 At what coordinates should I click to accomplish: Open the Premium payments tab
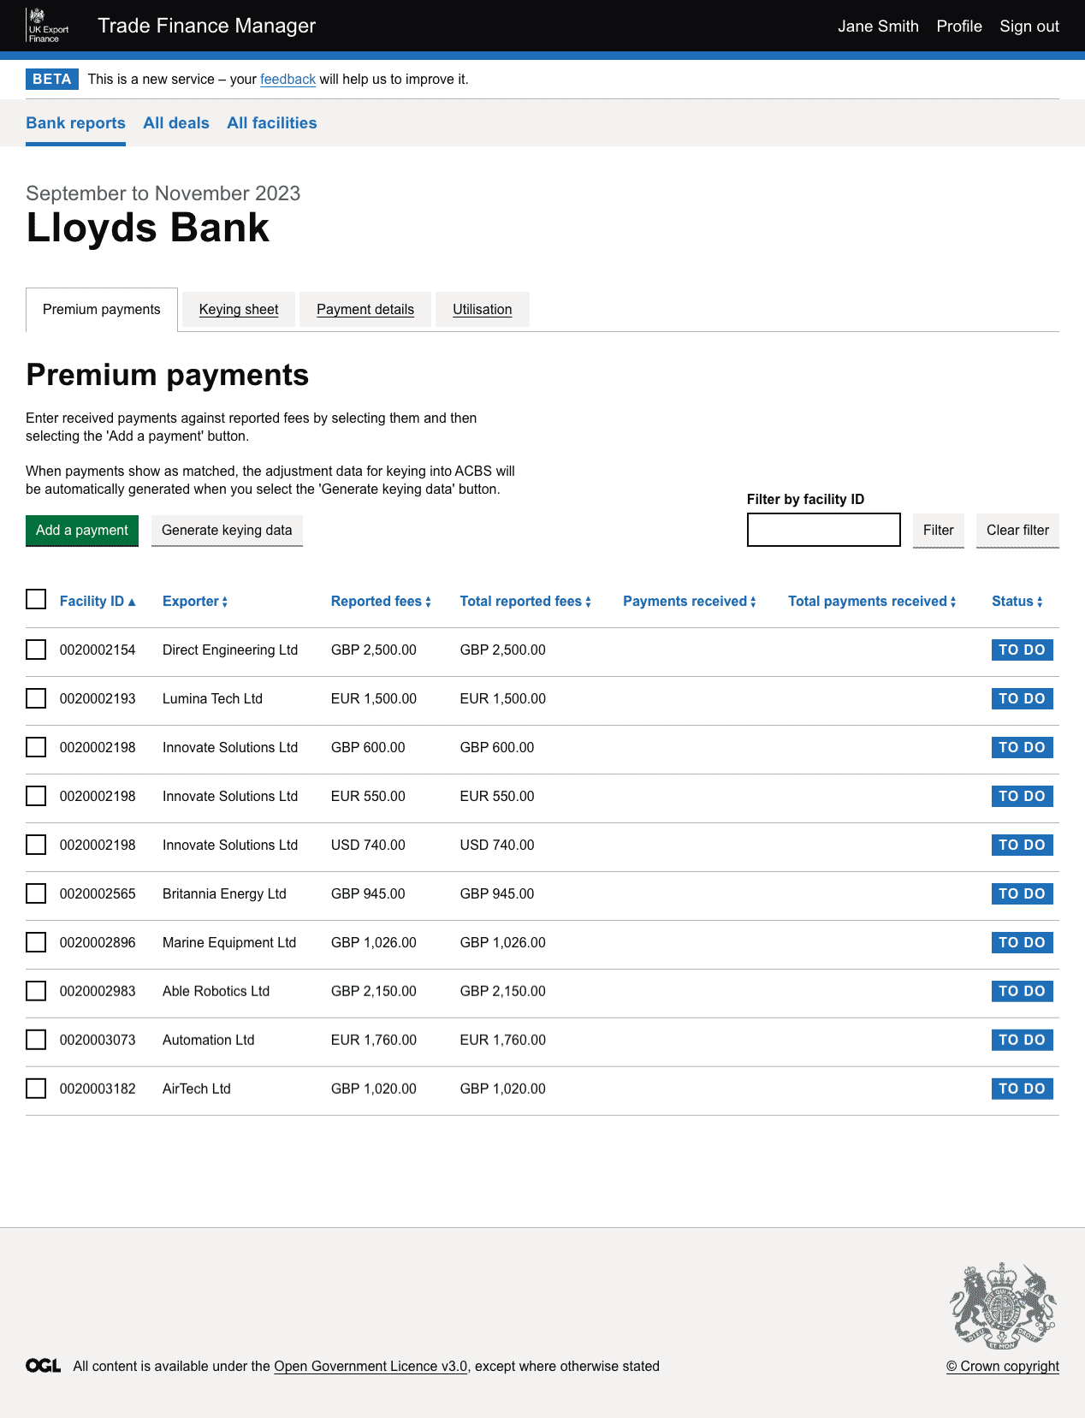point(102,310)
